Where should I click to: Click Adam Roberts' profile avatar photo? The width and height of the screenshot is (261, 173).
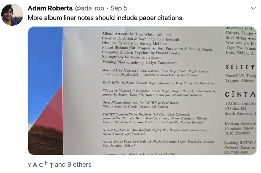[x=12, y=15]
